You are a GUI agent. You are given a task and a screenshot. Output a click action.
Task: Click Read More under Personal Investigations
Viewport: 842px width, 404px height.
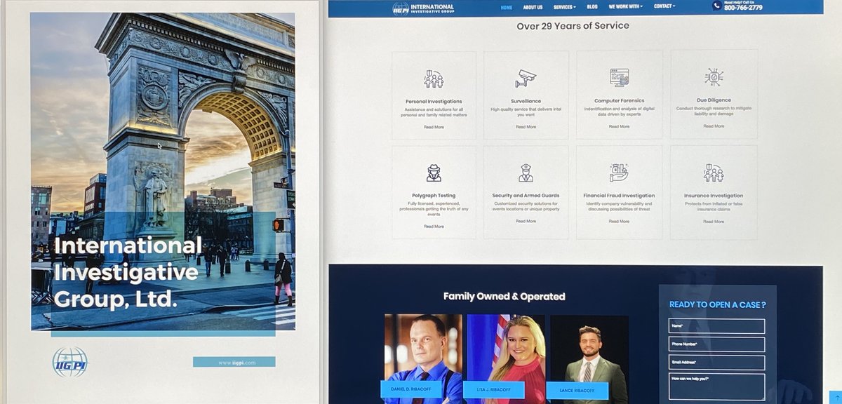[434, 127]
